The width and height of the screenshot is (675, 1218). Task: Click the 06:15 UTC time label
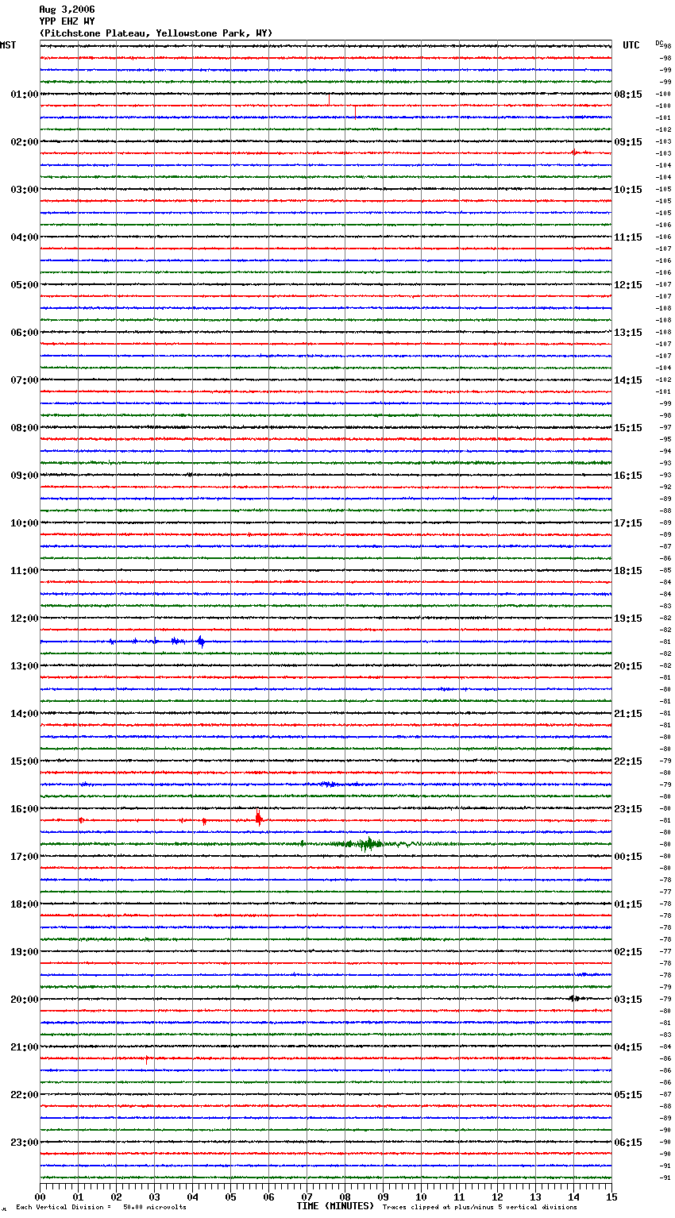tap(628, 1143)
